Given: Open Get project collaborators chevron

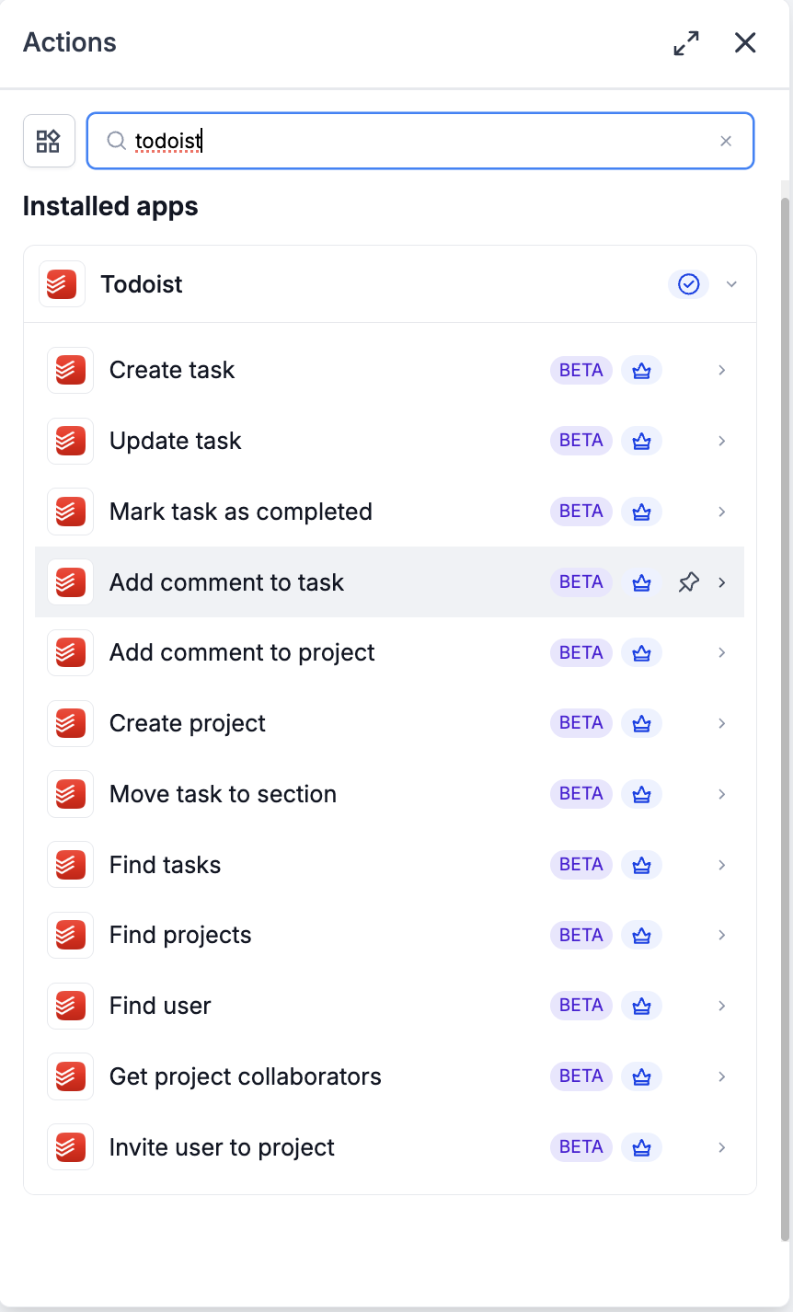Looking at the screenshot, I should pos(722,1076).
